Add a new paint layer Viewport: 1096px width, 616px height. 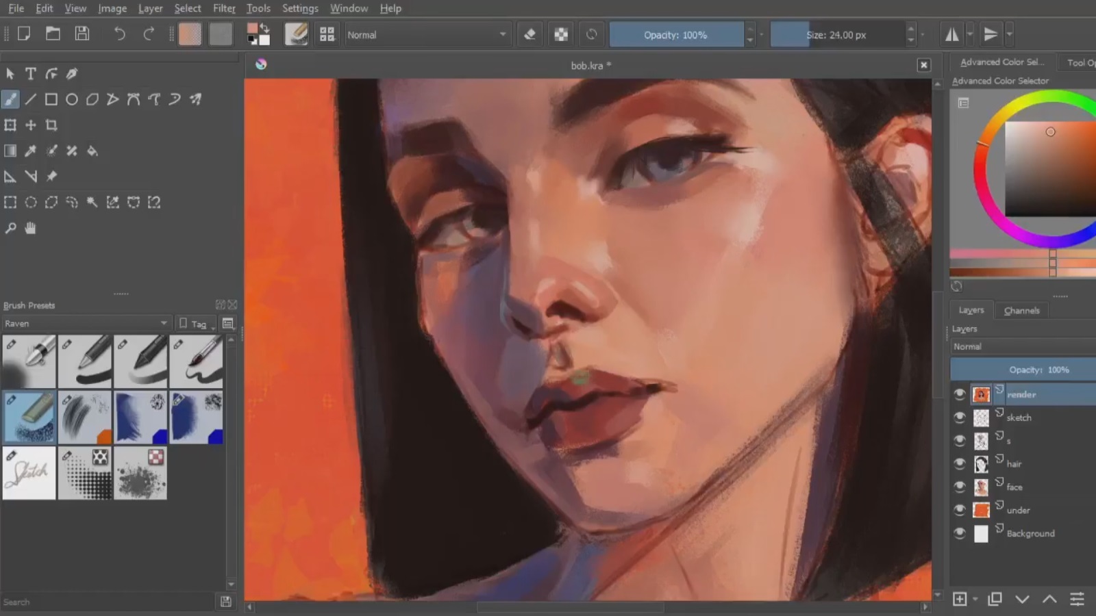click(x=960, y=600)
